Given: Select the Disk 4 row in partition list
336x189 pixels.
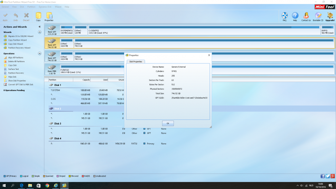Looking at the screenshot, I should point(57,138).
